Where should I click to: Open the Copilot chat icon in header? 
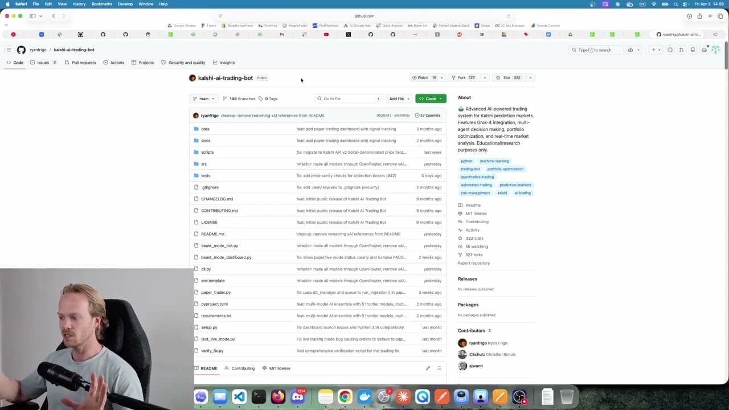click(x=630, y=50)
